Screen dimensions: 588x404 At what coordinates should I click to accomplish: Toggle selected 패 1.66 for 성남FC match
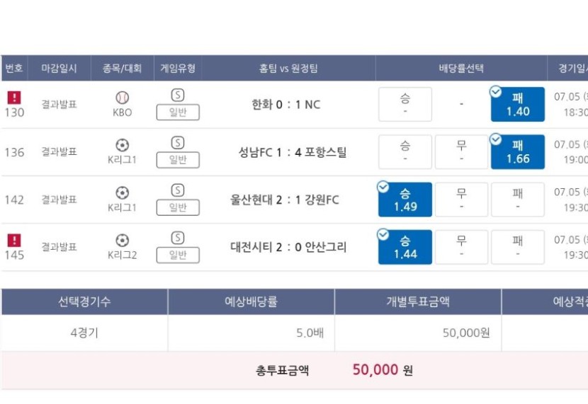[x=517, y=152]
